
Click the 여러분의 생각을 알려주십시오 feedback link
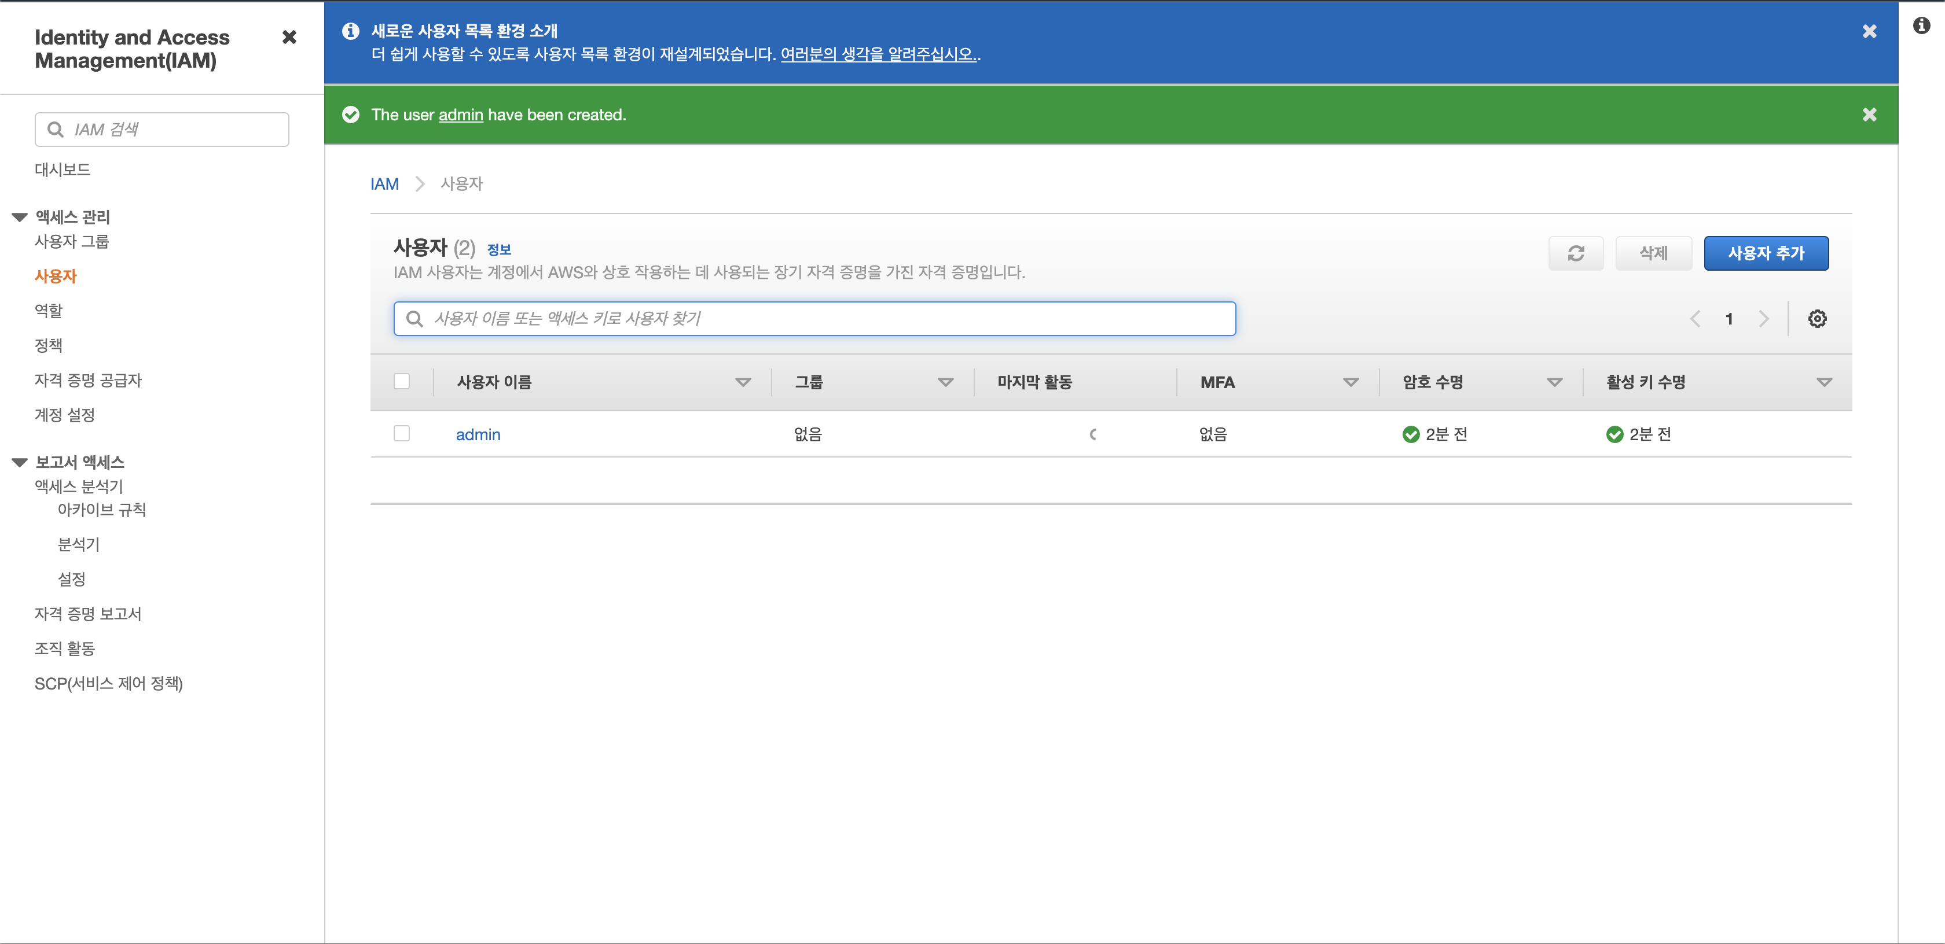click(x=878, y=54)
